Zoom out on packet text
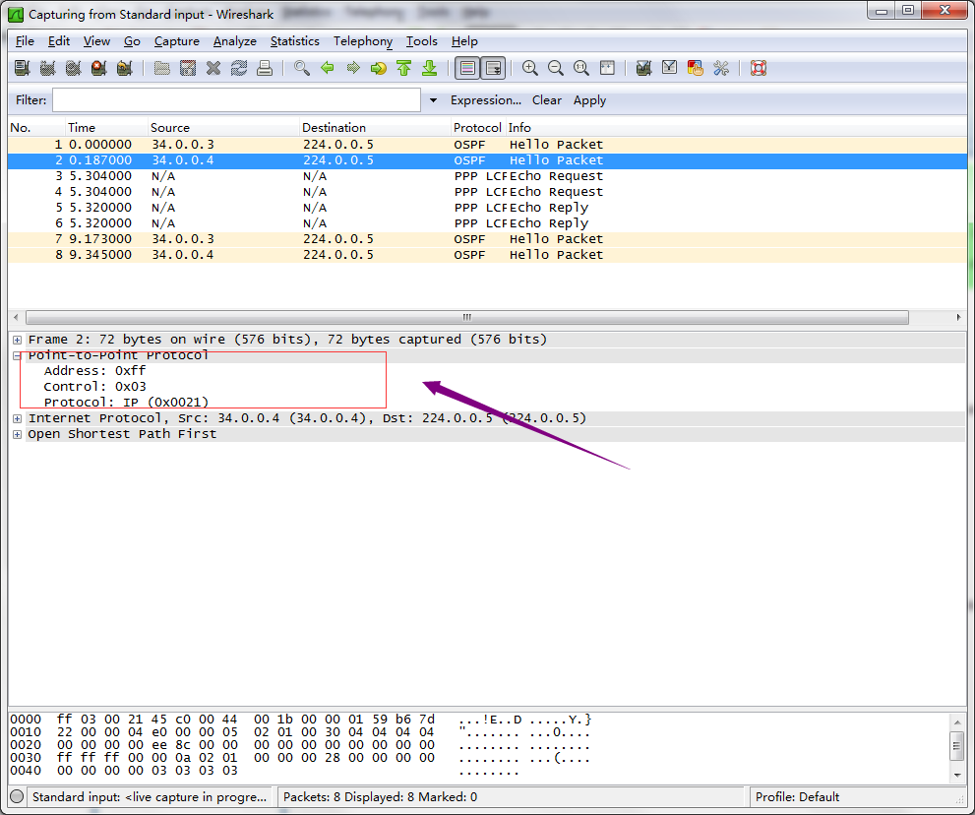 [556, 68]
